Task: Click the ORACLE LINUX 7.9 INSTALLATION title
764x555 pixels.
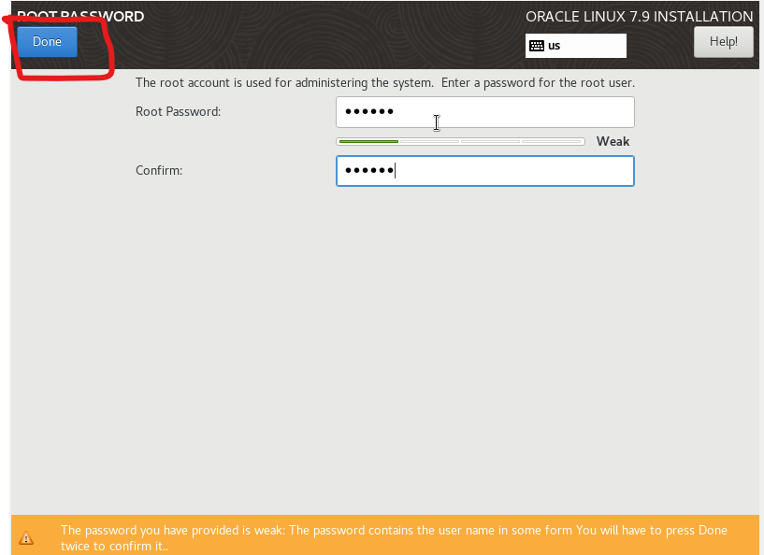Action: coord(639,17)
